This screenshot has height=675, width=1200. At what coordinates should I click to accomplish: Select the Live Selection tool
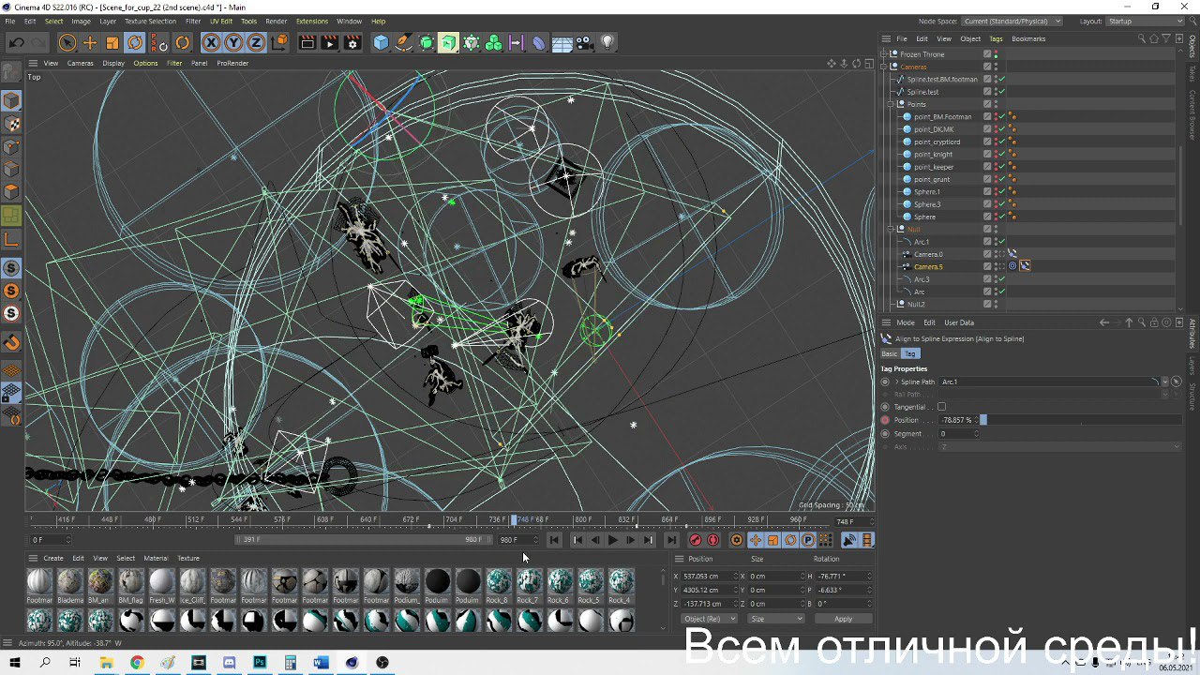click(x=67, y=42)
